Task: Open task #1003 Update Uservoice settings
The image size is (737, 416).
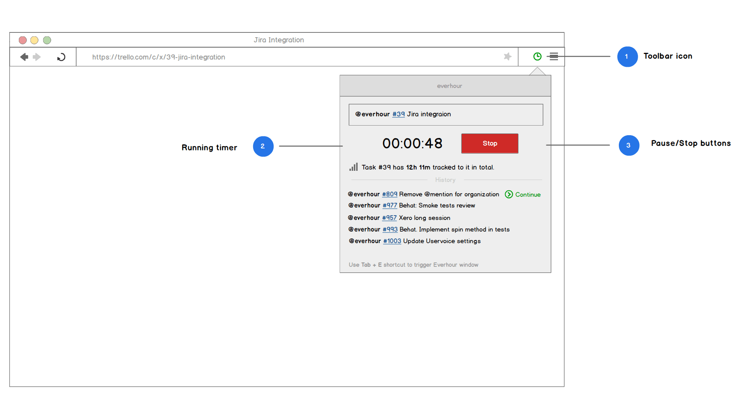Action: pos(392,241)
